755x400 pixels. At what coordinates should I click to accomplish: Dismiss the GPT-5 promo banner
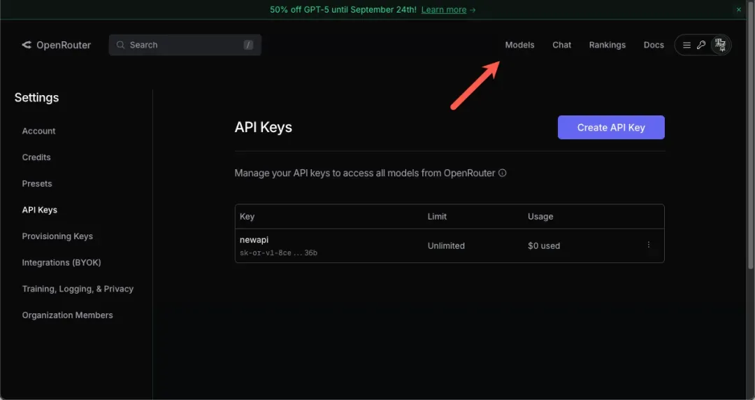(739, 10)
